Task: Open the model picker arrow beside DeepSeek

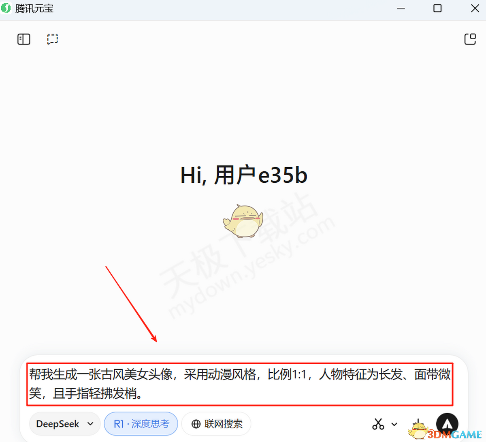Action: pyautogui.click(x=90, y=424)
